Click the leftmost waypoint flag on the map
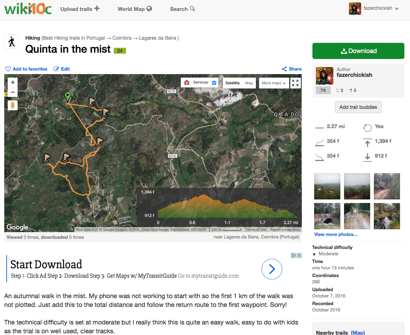Image resolution: width=410 pixels, height=335 pixels. [46, 158]
